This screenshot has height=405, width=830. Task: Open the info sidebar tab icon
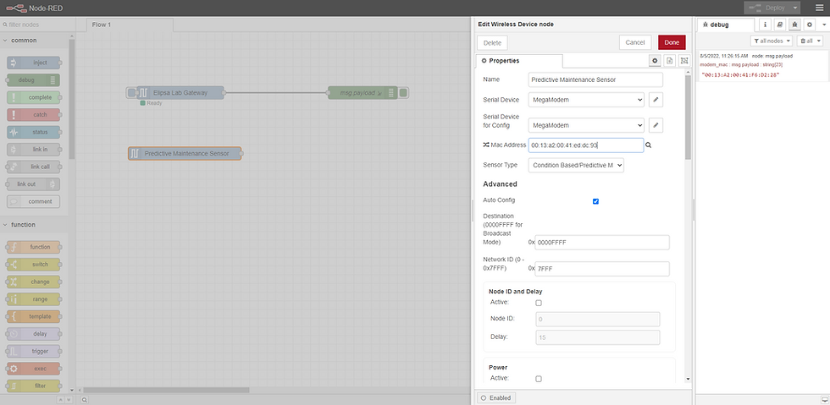coord(765,25)
